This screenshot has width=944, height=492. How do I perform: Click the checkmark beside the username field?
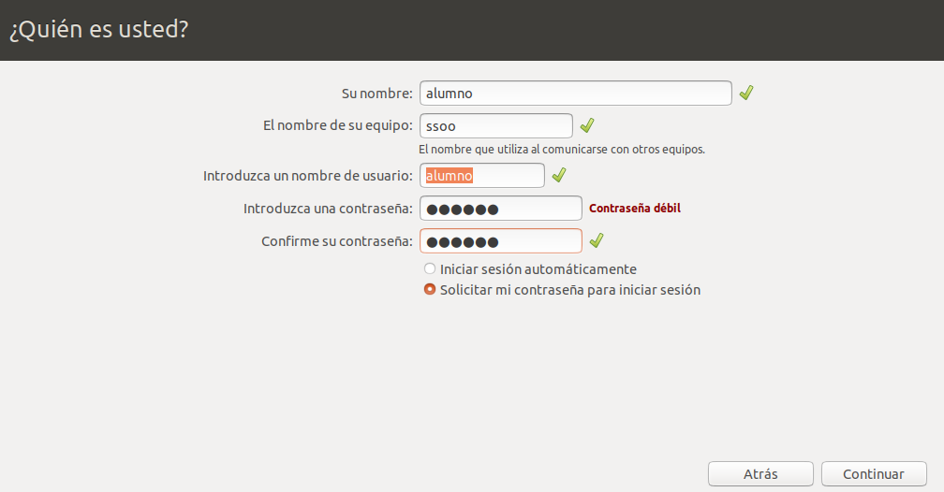click(x=559, y=175)
